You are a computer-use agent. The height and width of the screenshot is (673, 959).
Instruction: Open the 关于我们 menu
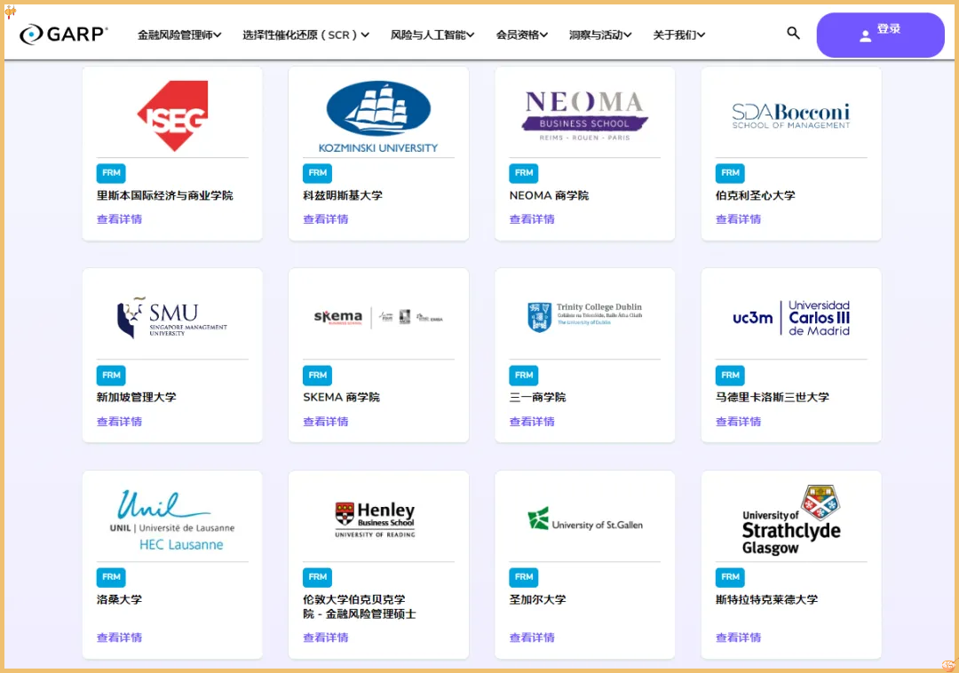coord(678,36)
